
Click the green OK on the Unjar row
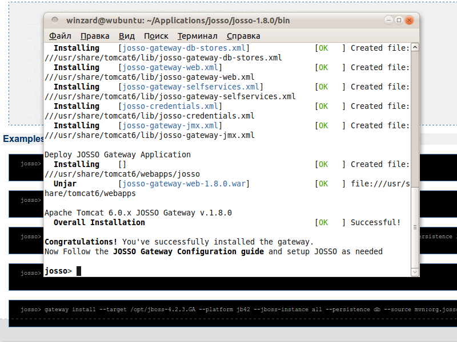tap(323, 184)
